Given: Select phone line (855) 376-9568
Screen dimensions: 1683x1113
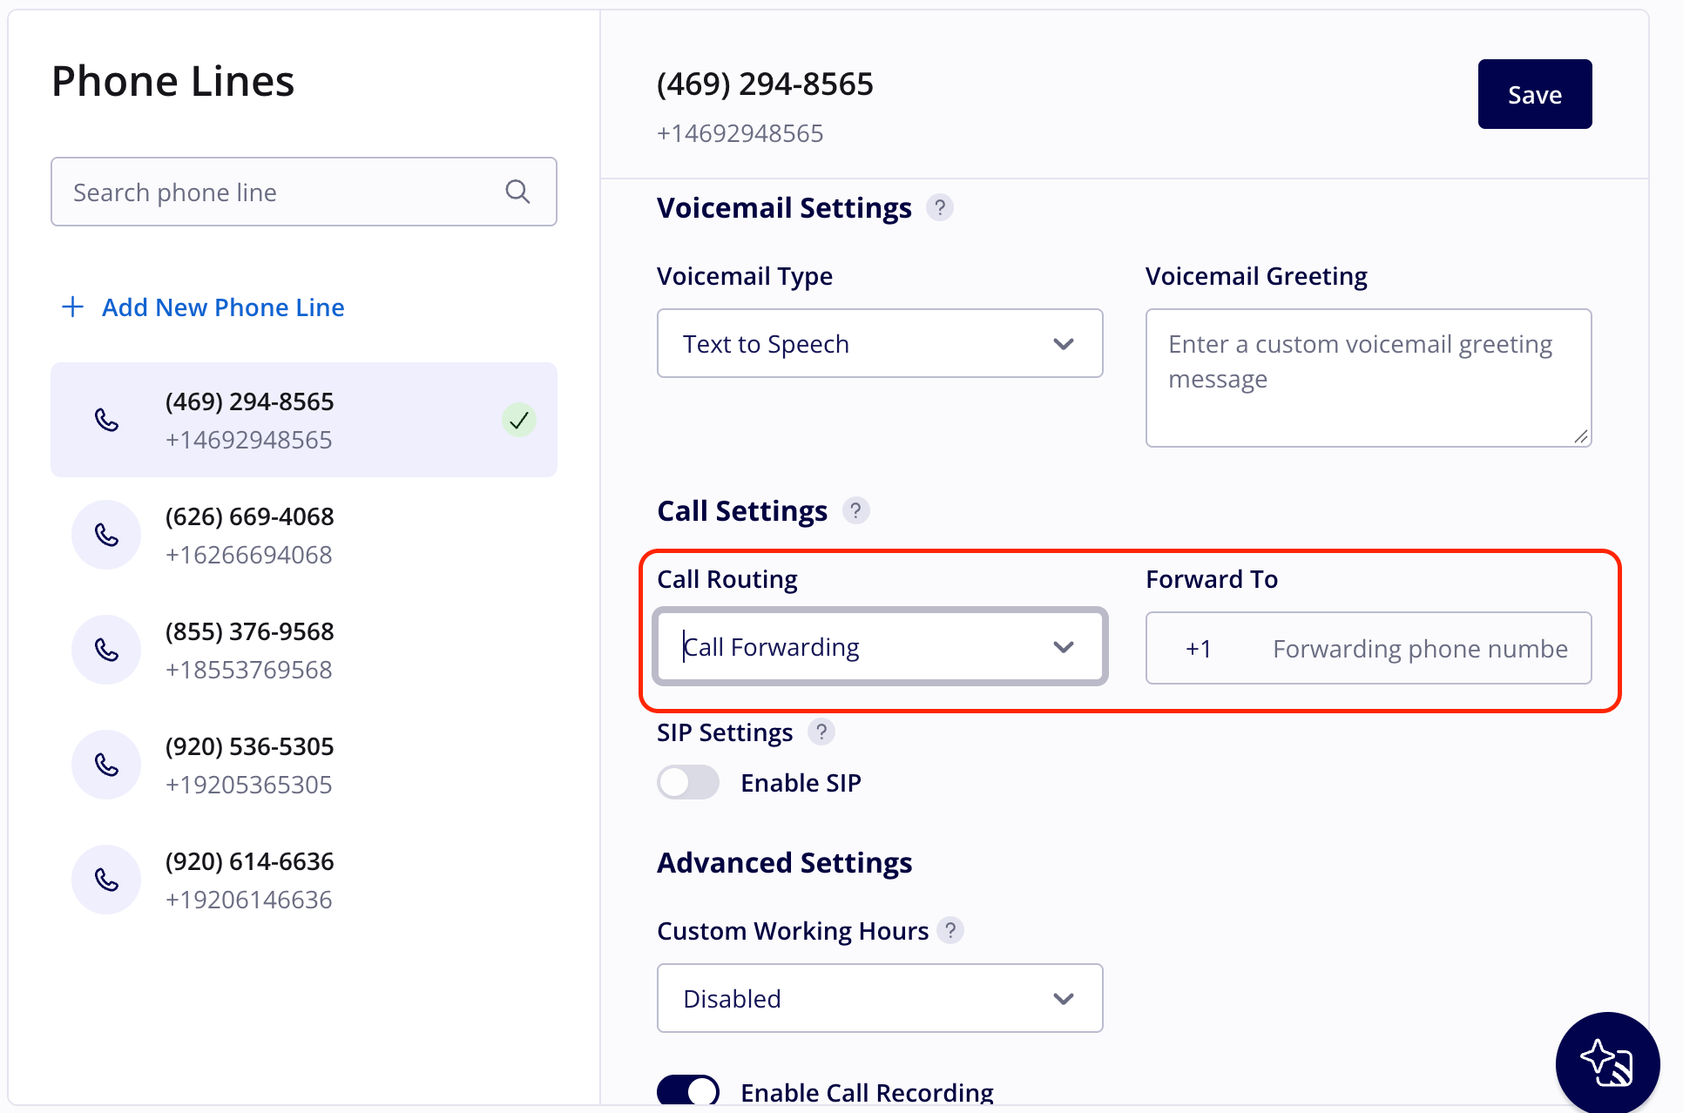Looking at the screenshot, I should click(x=303, y=650).
